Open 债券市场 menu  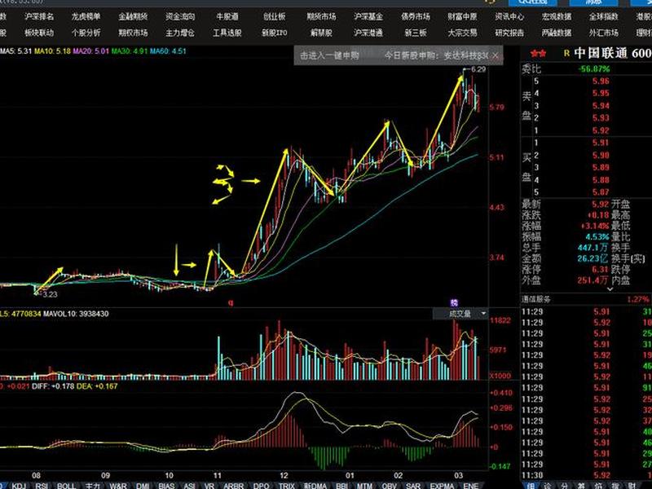[x=416, y=17]
